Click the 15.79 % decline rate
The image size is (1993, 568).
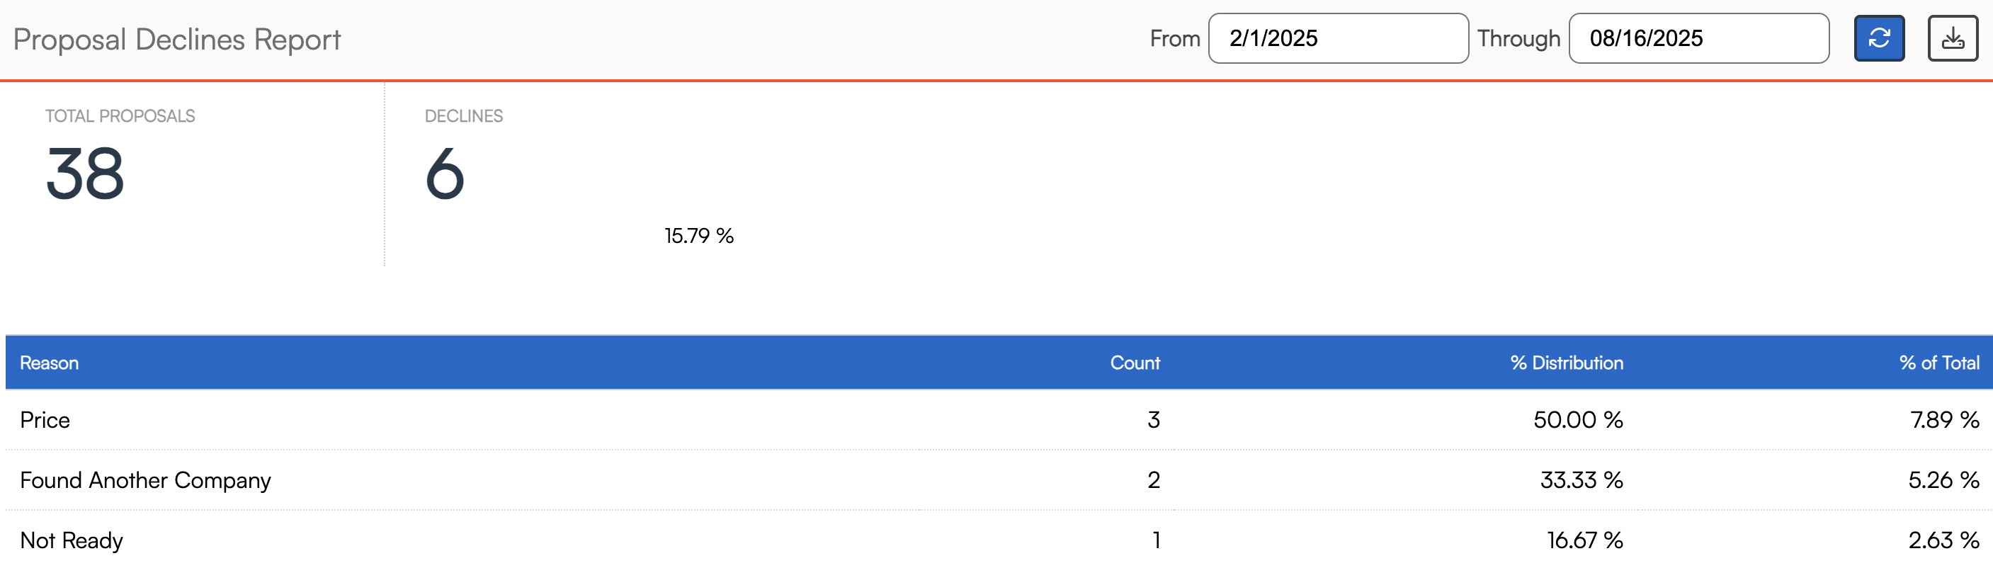(x=698, y=235)
